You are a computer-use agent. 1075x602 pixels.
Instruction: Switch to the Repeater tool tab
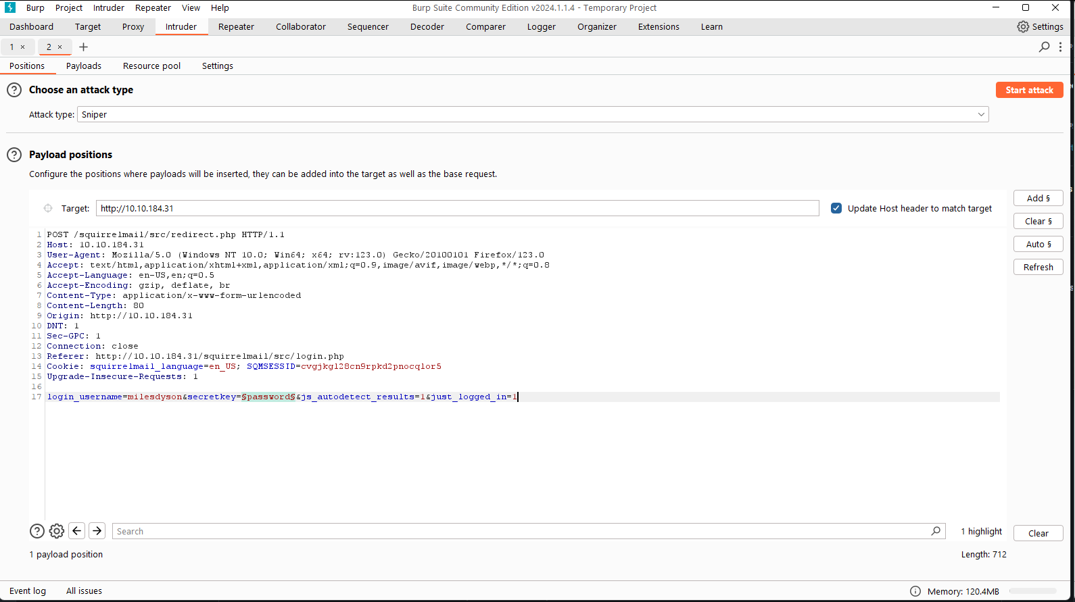236,26
